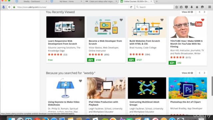Open Become a Web Developer course thumbnail
Screen dimensions: 213x120
tap(106, 27)
